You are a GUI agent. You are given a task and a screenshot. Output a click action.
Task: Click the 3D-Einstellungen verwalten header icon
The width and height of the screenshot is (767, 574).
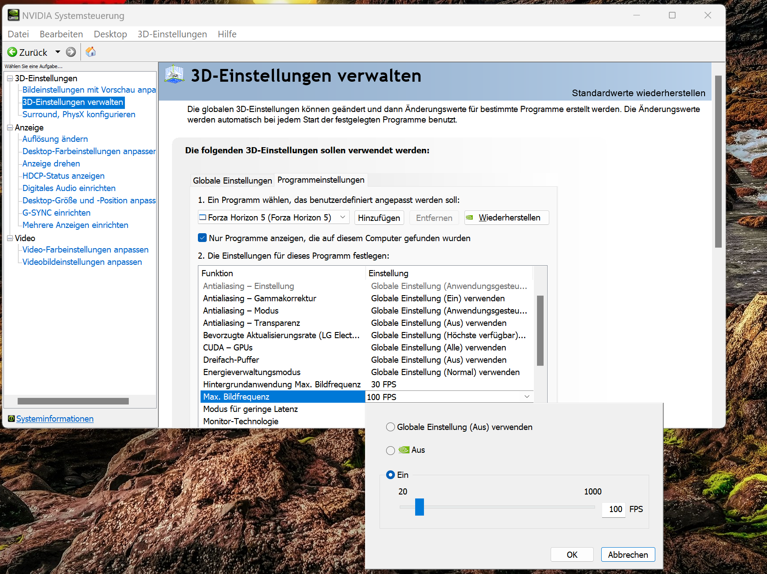tap(174, 74)
